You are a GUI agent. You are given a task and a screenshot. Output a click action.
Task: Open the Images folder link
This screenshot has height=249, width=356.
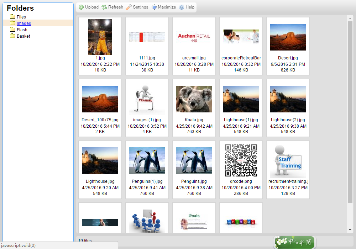click(x=23, y=23)
